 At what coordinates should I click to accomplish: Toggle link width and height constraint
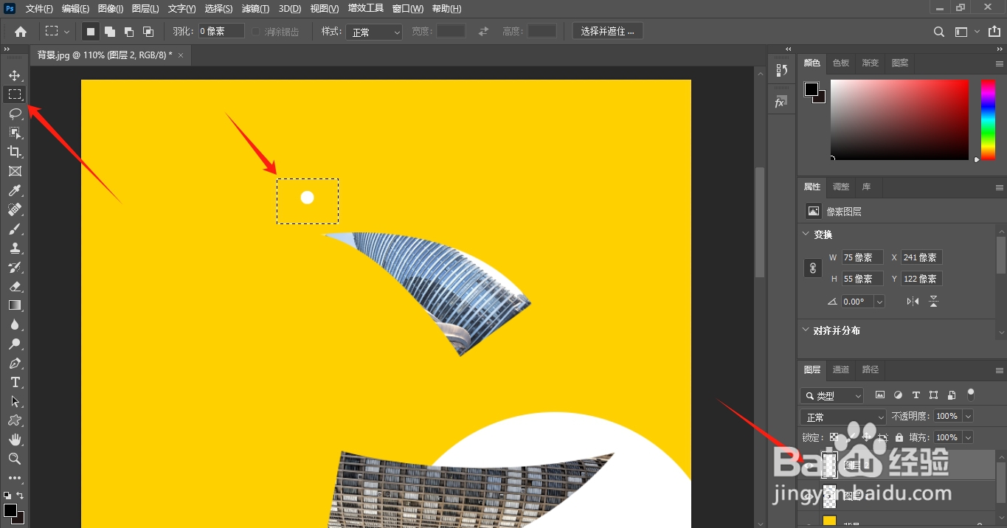pos(813,268)
